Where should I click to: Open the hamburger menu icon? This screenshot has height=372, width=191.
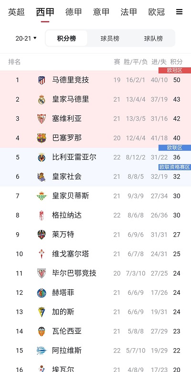click(x=180, y=11)
